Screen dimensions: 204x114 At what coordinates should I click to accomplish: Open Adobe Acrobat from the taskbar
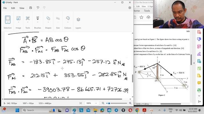click(144, 110)
